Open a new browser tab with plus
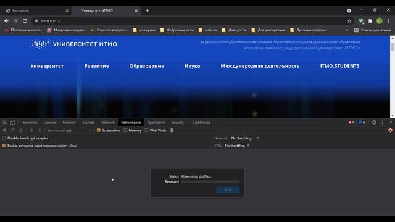The width and height of the screenshot is (395, 222). (x=147, y=10)
